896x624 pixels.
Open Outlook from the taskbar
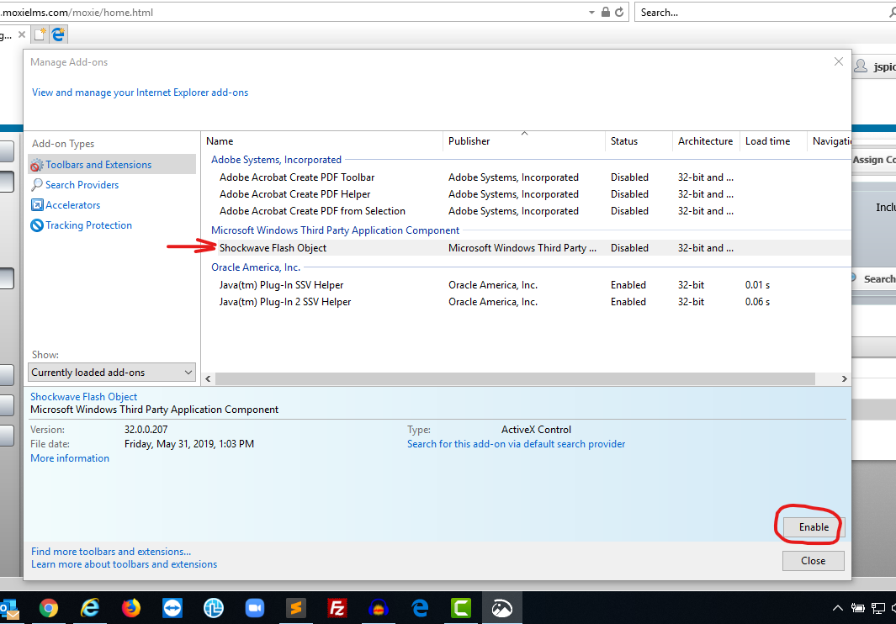pos(10,609)
